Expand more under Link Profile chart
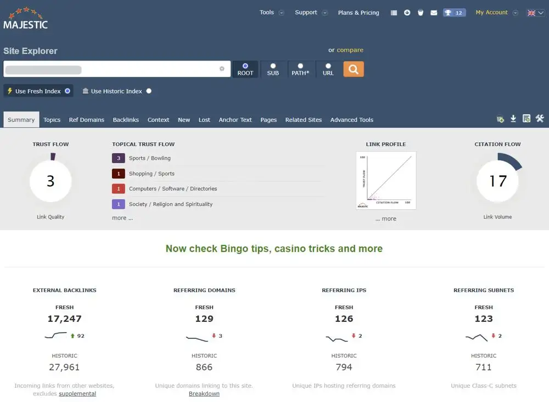 pyautogui.click(x=386, y=219)
